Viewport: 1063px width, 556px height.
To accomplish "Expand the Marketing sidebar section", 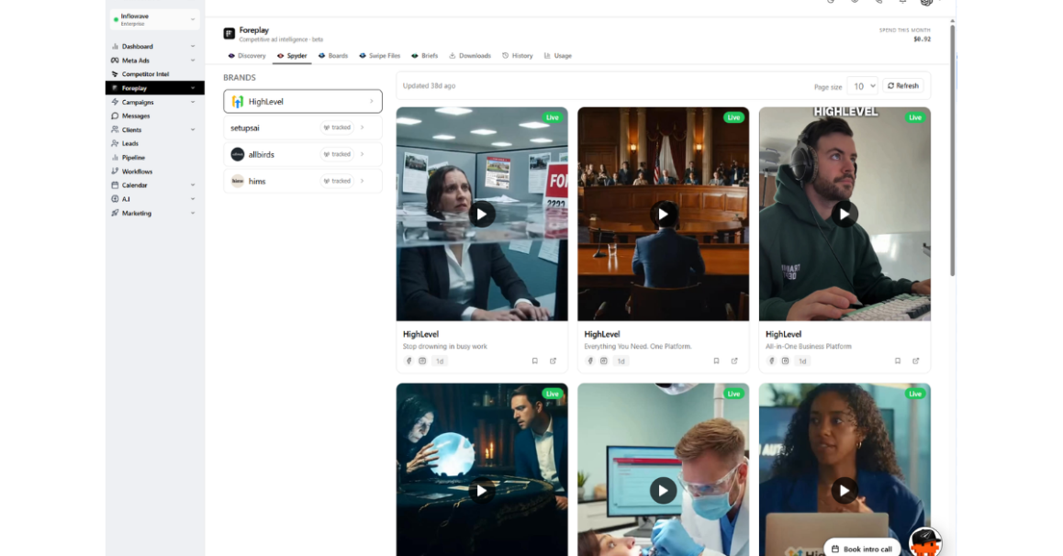I will pos(193,214).
